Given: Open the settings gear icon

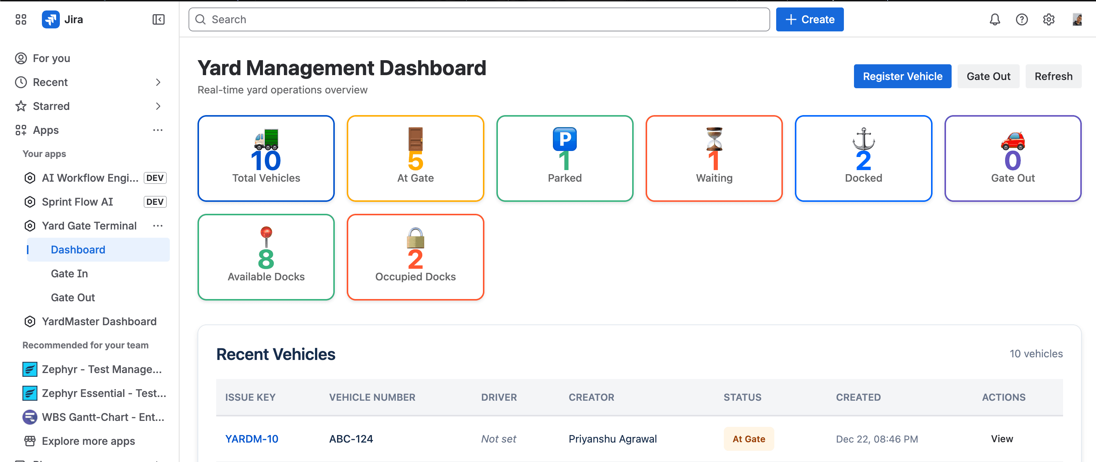Looking at the screenshot, I should tap(1048, 19).
